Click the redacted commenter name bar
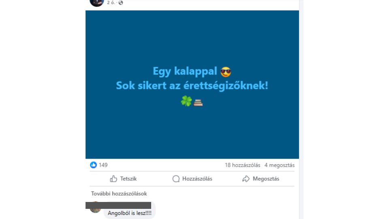The height and width of the screenshot is (219, 389). (118, 205)
